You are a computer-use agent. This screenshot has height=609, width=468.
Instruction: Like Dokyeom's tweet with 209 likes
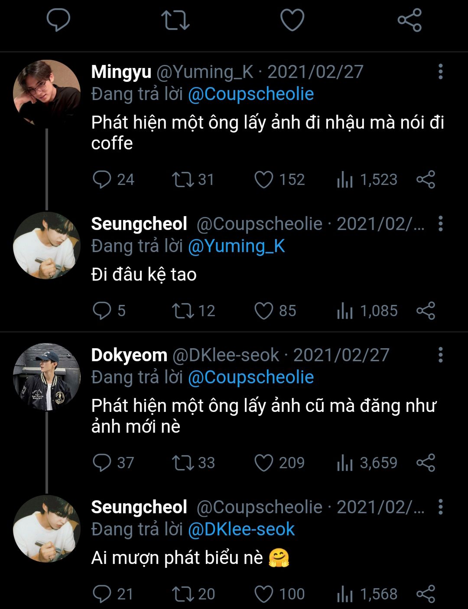tap(264, 463)
